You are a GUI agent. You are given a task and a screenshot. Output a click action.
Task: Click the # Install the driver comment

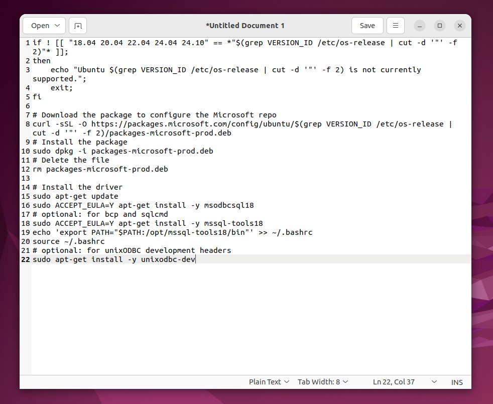[x=78, y=187]
